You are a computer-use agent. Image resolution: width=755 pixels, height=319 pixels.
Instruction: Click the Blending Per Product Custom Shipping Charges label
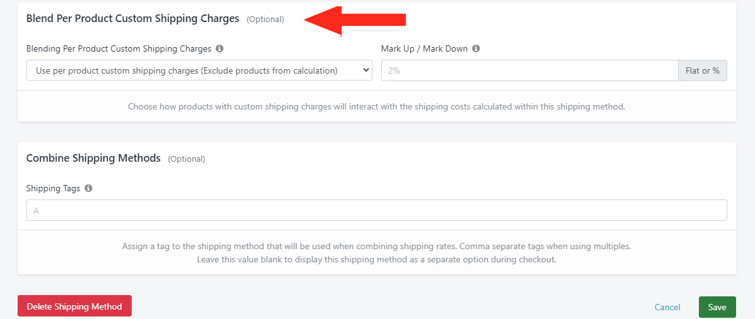point(119,48)
